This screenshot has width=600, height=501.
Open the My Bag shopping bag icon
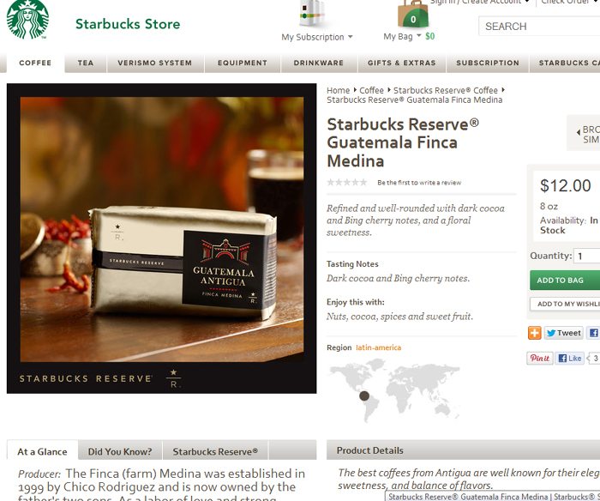point(412,15)
